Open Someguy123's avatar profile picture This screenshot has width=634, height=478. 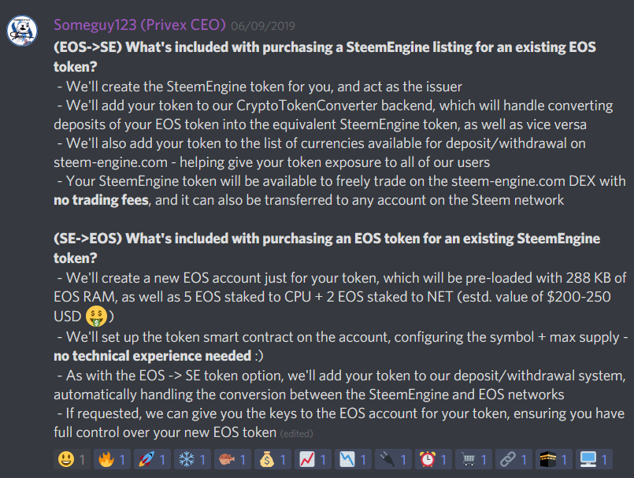24,31
